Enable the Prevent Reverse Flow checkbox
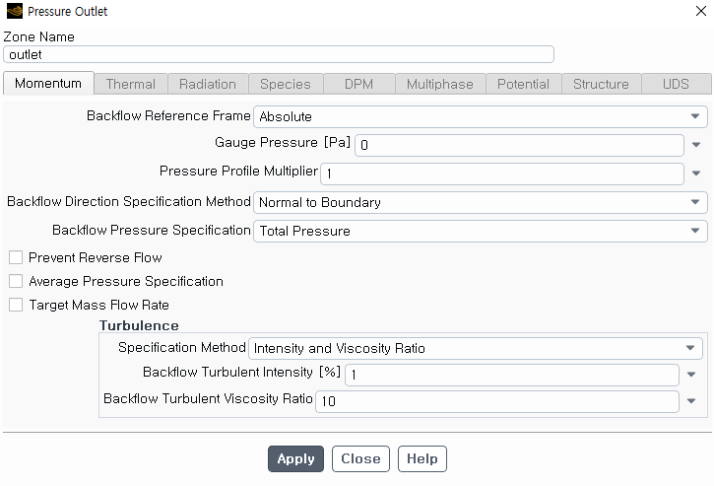Viewport: 714px width, 486px height. pos(16,257)
